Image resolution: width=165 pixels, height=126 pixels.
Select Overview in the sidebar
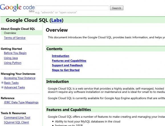pyautogui.click(x=10, y=33)
